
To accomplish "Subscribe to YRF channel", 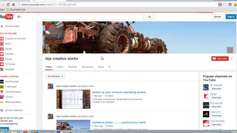I will tap(216, 98).
